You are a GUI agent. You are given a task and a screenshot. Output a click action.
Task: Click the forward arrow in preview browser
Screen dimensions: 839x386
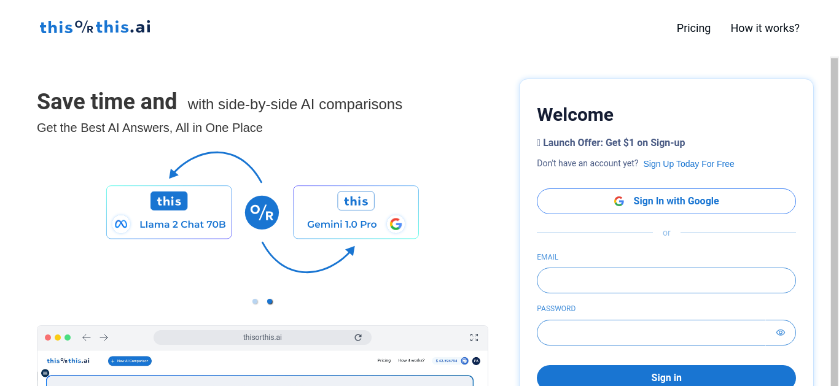tap(104, 338)
